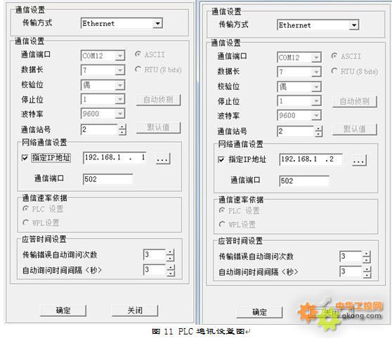The width and height of the screenshot is (392, 338).
Task: Click 确定 button in right dialog
Action: pos(259,312)
